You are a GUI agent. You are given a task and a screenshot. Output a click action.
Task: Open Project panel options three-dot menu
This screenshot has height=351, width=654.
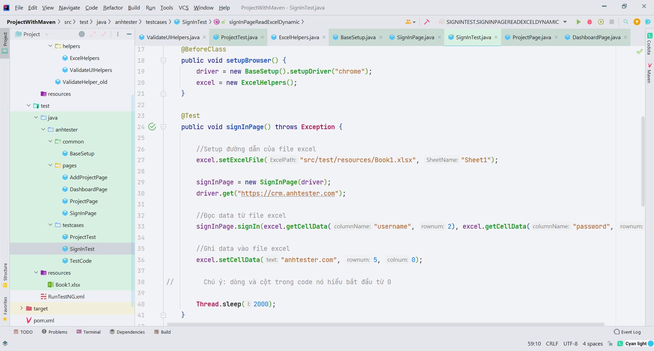point(118,34)
